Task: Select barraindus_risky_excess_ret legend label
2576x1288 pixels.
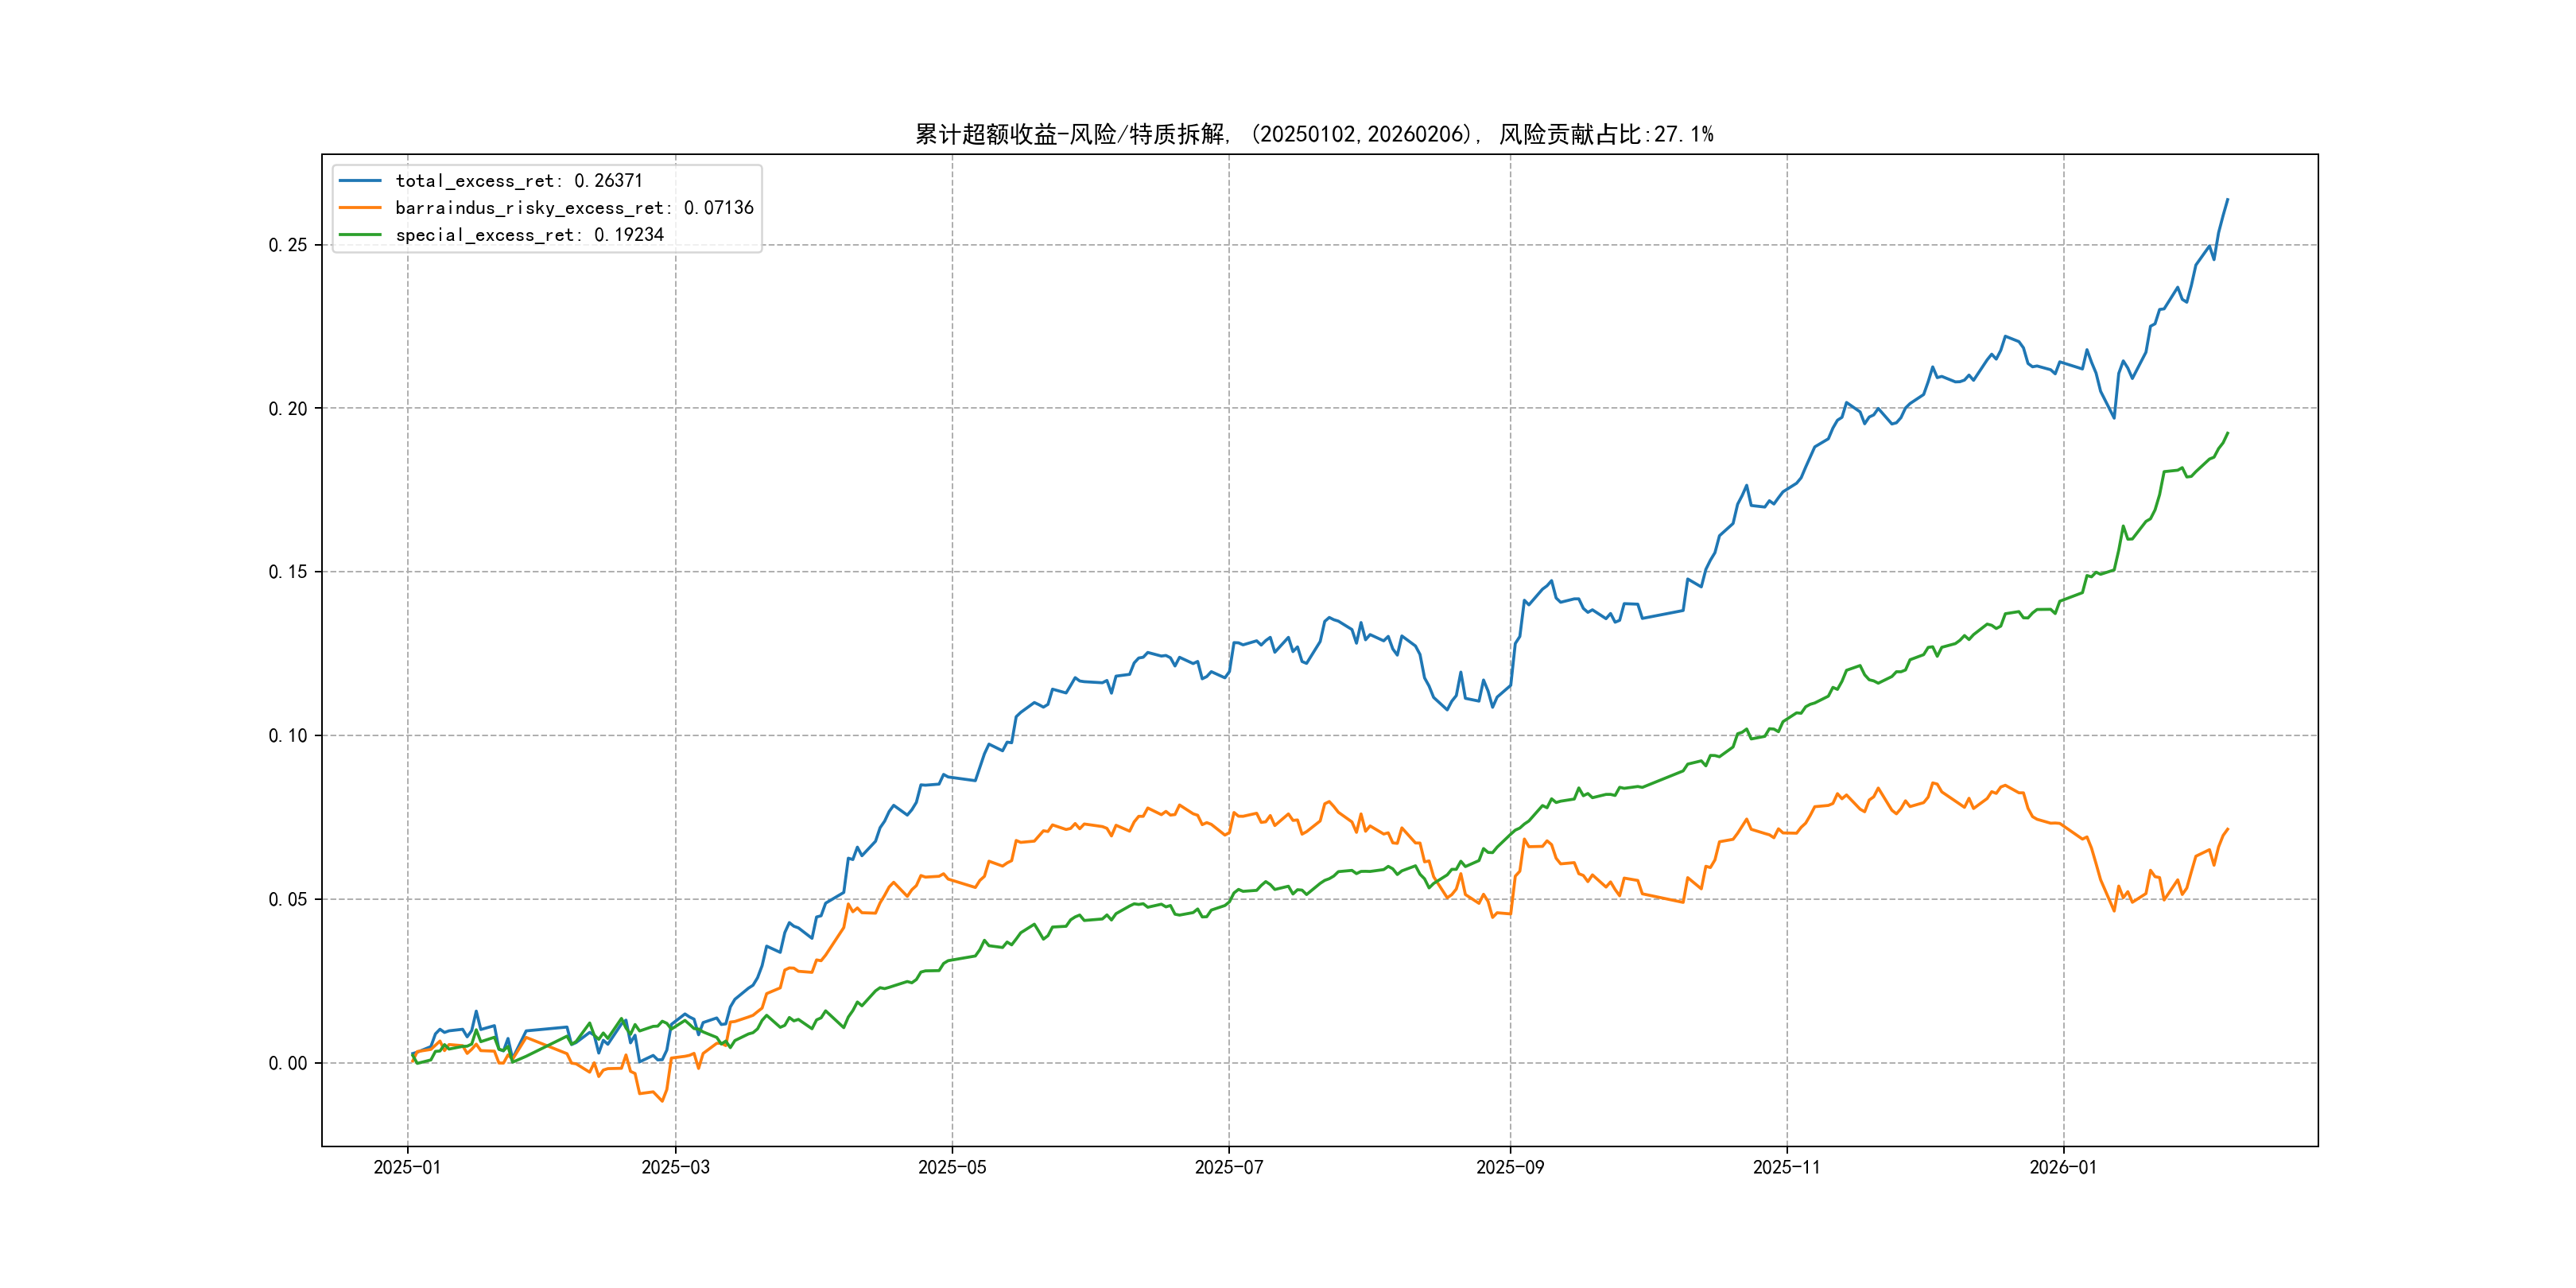Action: (574, 208)
